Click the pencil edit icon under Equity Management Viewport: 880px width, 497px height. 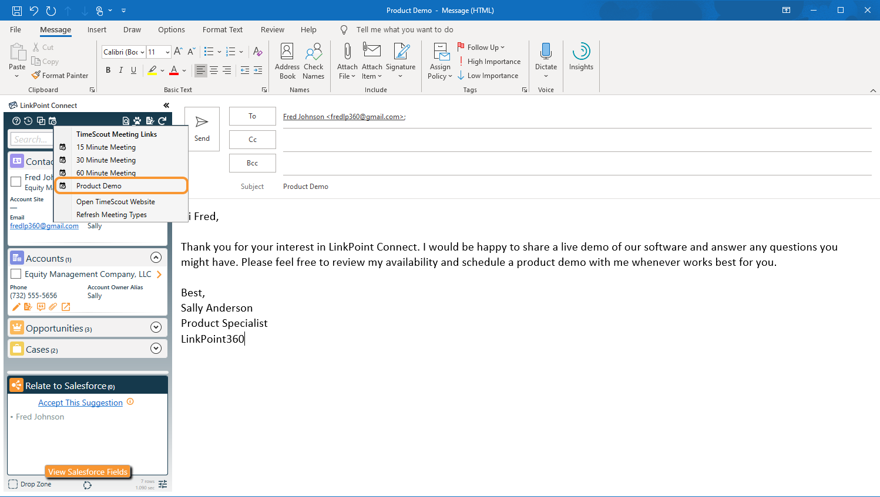[16, 307]
